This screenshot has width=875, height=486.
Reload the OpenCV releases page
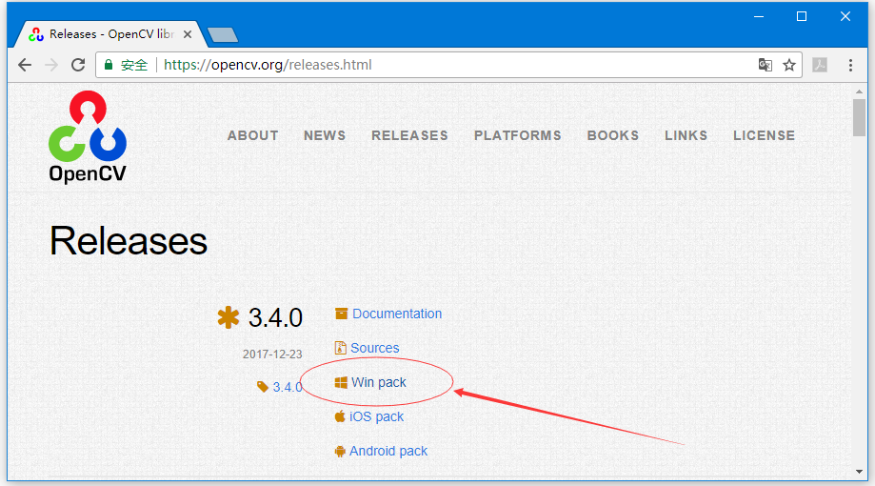78,65
